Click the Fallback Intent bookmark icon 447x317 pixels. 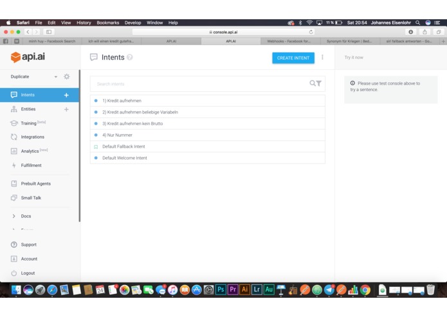(96, 147)
